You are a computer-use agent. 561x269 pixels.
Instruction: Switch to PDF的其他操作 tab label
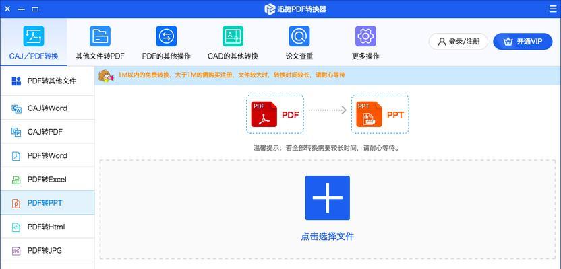tap(167, 56)
